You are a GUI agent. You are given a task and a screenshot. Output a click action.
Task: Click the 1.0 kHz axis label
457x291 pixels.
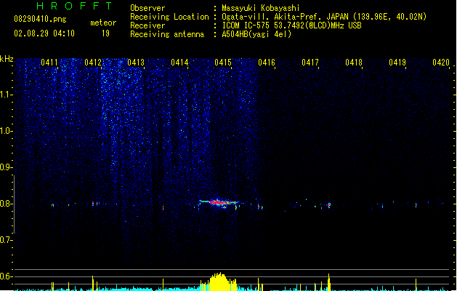coord(6,131)
